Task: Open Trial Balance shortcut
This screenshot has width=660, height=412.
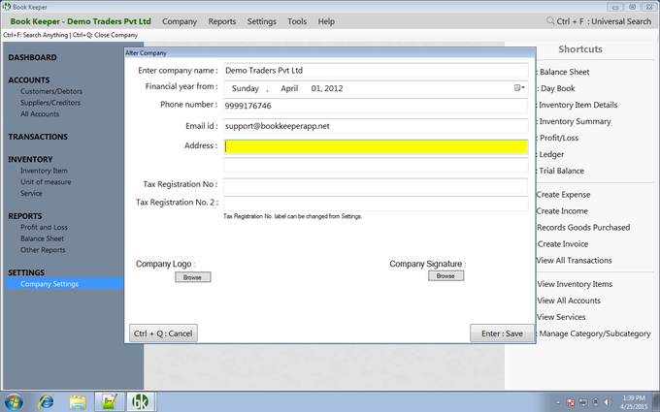Action: tap(562, 172)
